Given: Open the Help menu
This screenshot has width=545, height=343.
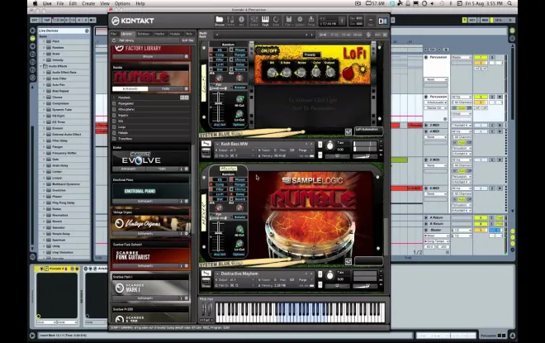Looking at the screenshot, I should pyautogui.click(x=140, y=3).
